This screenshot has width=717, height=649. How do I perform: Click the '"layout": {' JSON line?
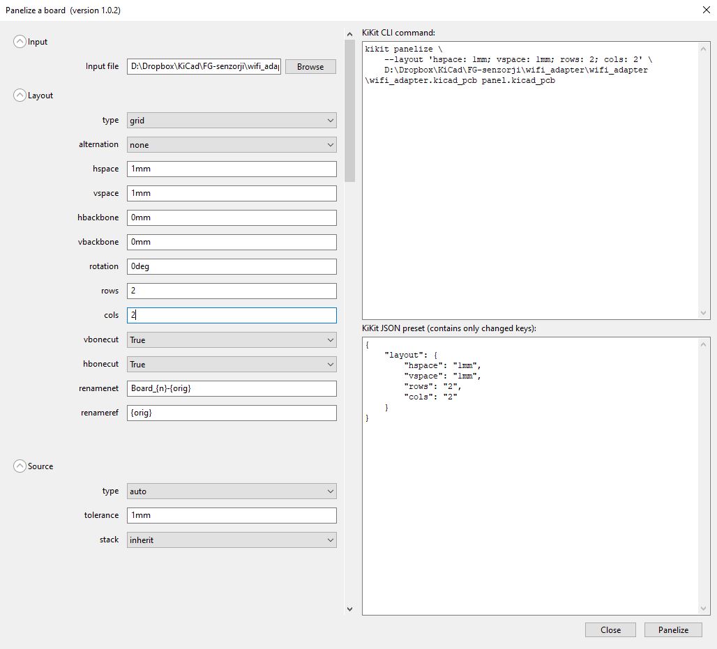411,355
